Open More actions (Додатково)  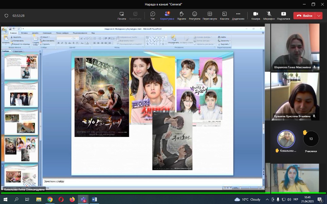click(x=238, y=16)
